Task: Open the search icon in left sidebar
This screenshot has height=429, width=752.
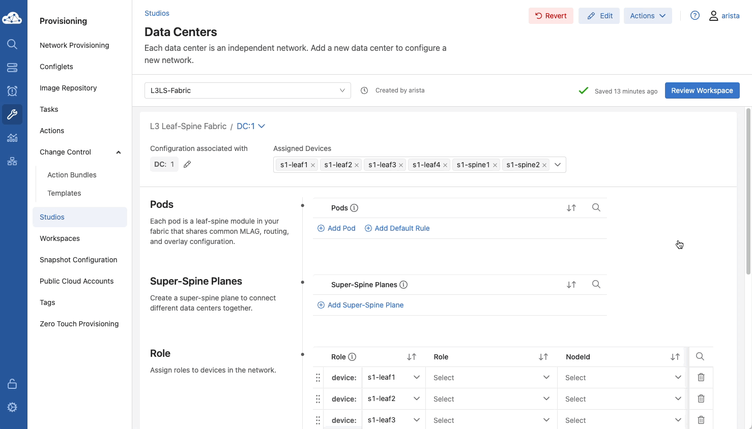Action: click(x=12, y=44)
